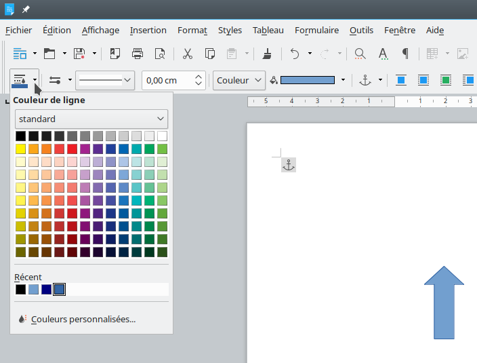Click 'Couleurs personnalisées...' button
This screenshot has width=477, height=363.
pos(83,319)
